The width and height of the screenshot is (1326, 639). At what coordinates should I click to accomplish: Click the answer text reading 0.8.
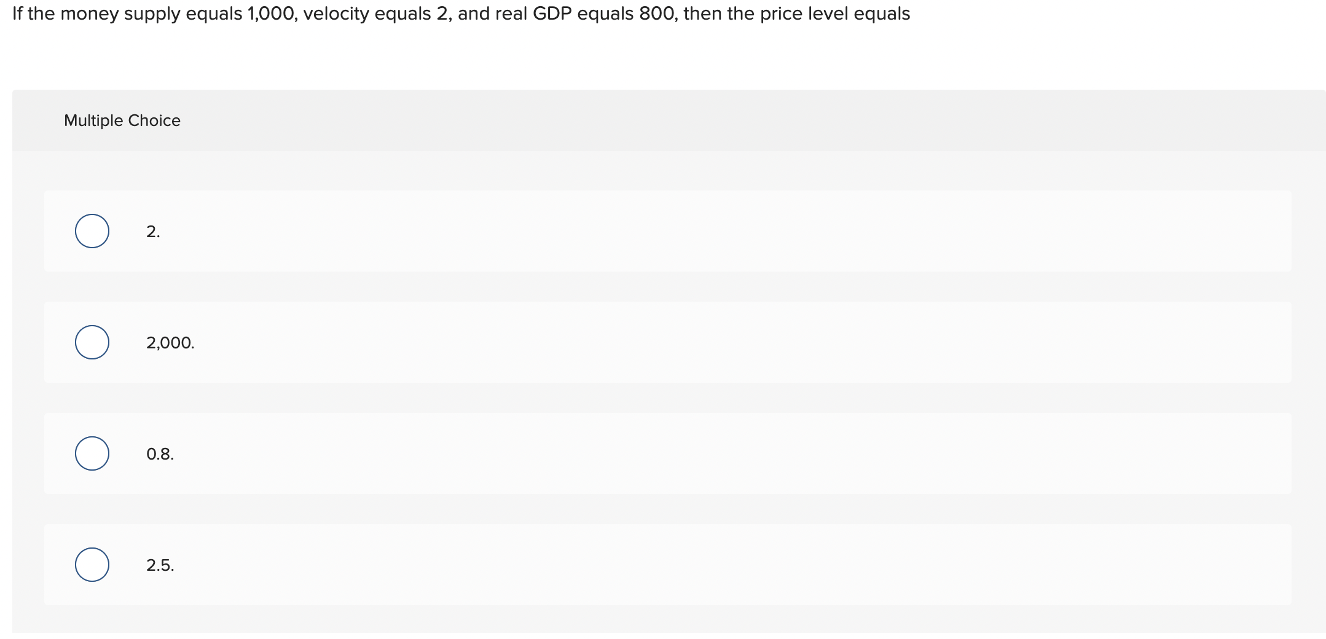[x=160, y=453]
